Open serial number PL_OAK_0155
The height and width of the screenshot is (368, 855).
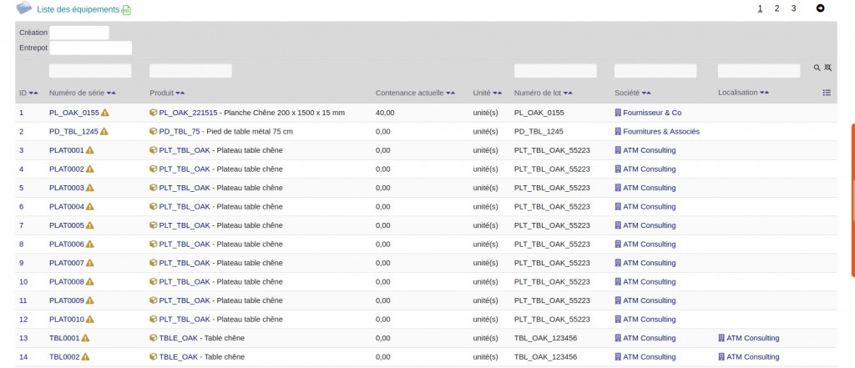pos(73,113)
